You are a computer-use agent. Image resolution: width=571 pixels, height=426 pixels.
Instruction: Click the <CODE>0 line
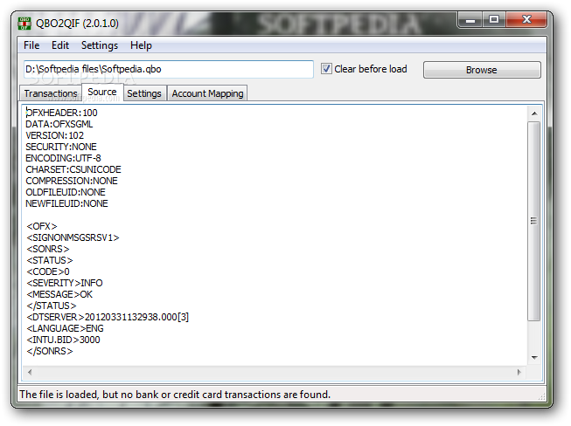pos(48,271)
